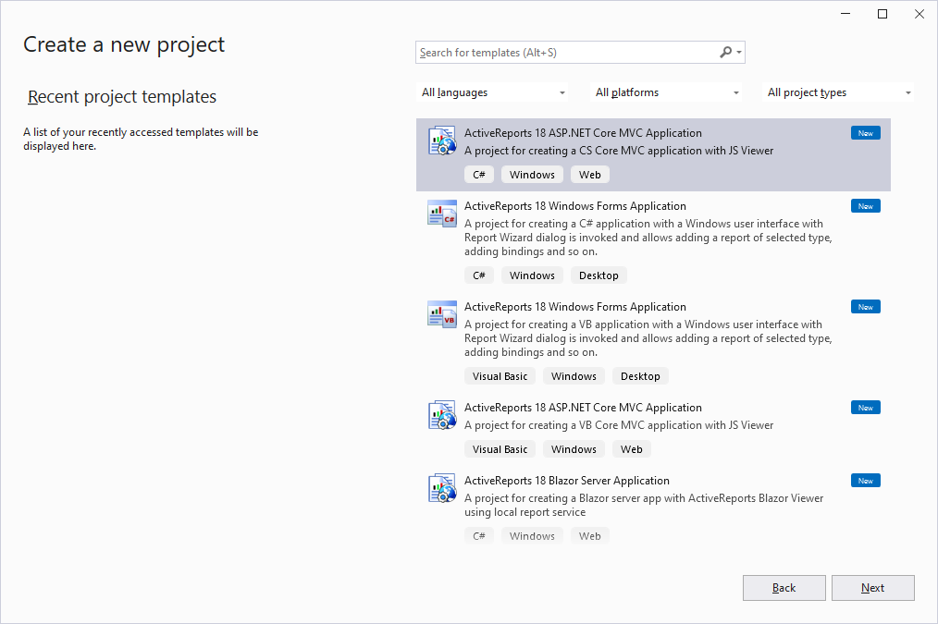Image resolution: width=938 pixels, height=624 pixels.
Task: Click the Desktop tag on VB Windows Forms template
Action: (640, 376)
